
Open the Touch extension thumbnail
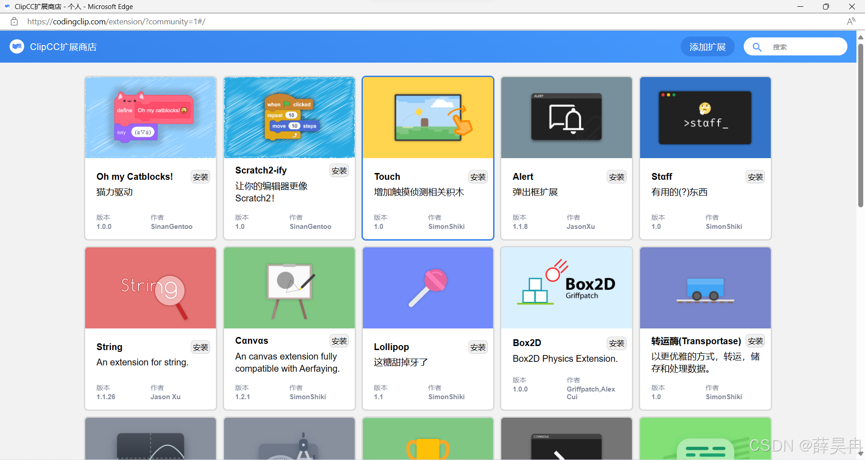pos(428,118)
